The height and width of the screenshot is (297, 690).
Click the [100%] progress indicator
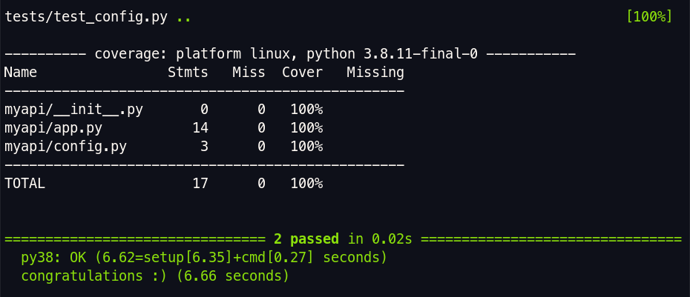coord(649,17)
